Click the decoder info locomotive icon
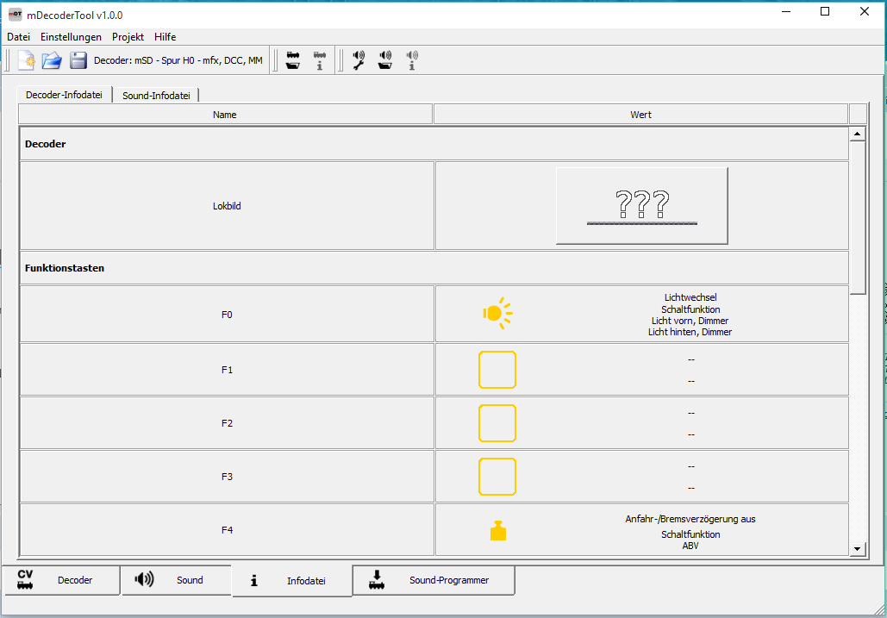This screenshot has width=887, height=618. pos(320,60)
